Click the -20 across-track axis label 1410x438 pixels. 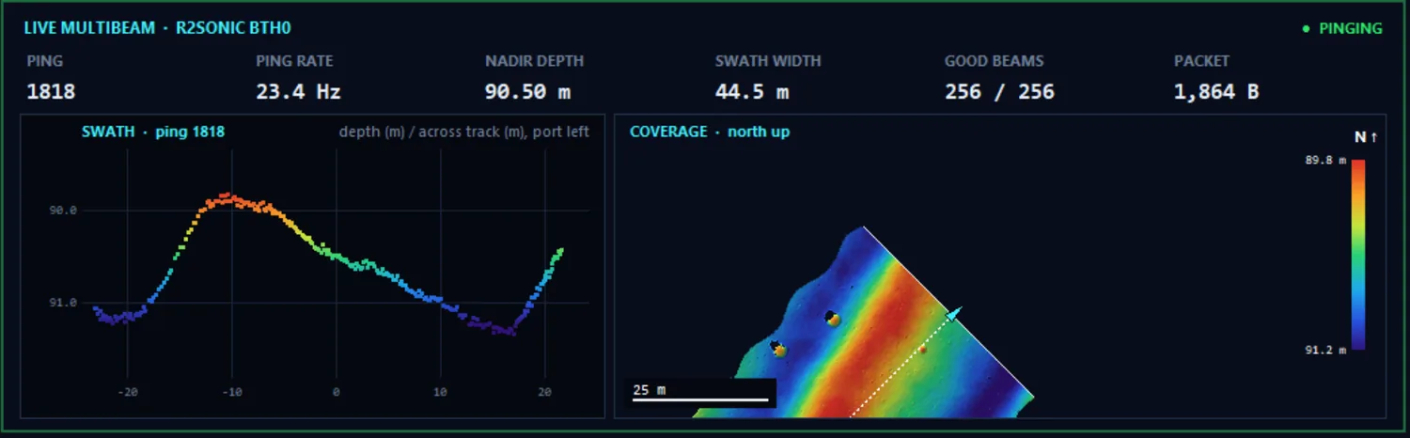pos(128,391)
